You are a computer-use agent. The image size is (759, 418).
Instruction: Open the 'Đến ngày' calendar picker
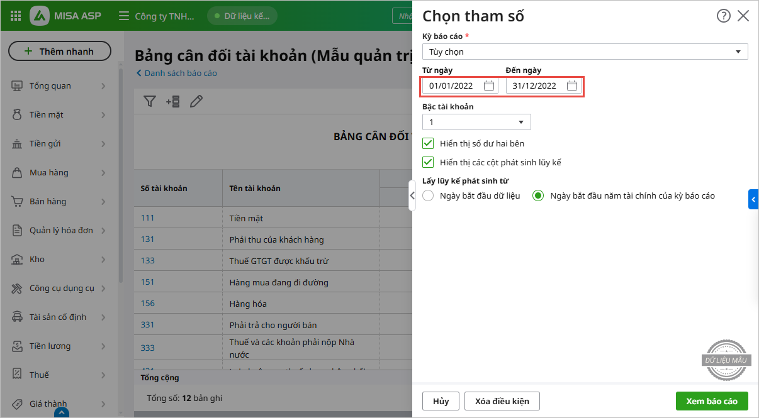(572, 85)
